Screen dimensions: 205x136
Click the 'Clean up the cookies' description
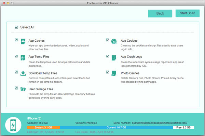coord(152,47)
